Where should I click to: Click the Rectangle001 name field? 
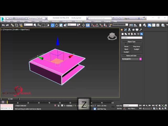point(130,59)
